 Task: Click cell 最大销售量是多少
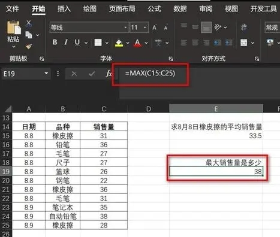click(216, 163)
